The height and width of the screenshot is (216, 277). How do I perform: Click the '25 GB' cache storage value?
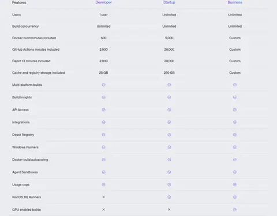coord(103,73)
